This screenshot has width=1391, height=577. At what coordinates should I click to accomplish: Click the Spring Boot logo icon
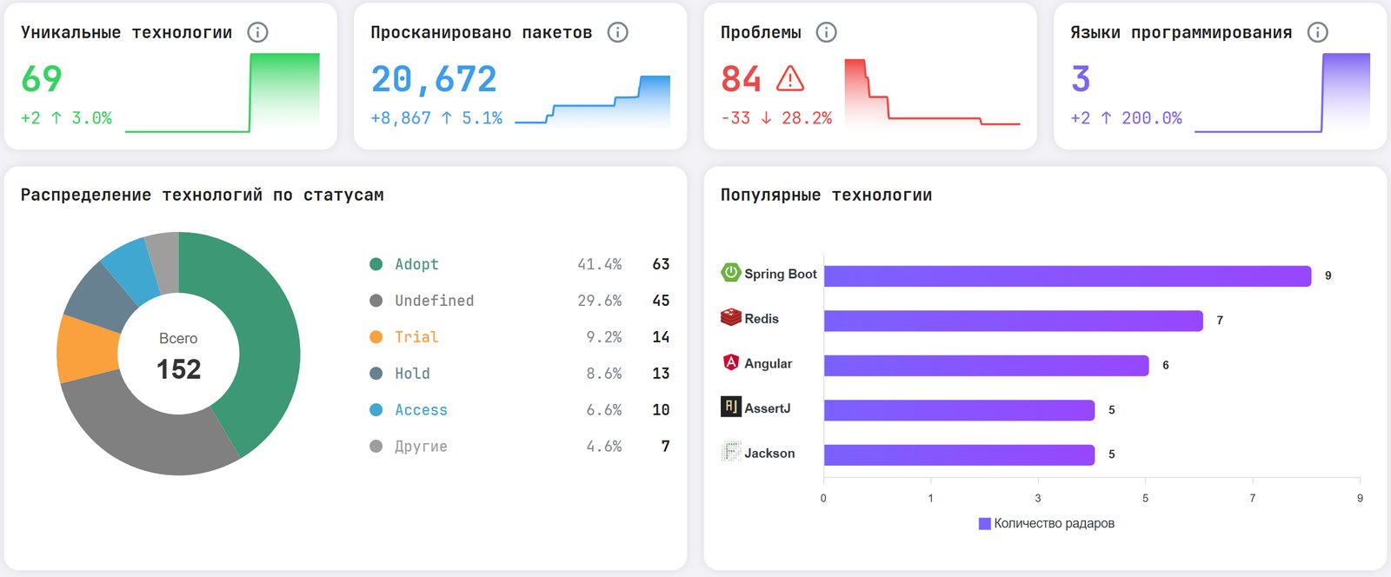[731, 273]
